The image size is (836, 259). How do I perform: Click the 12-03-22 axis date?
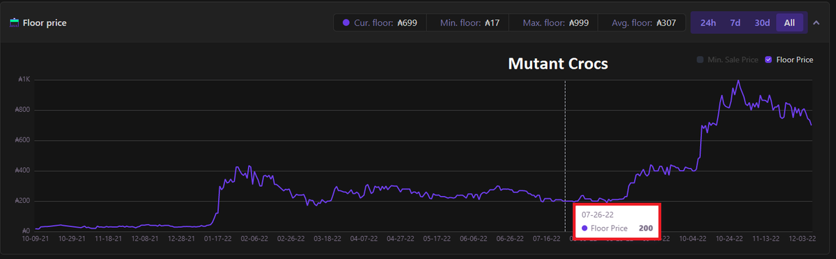point(802,238)
